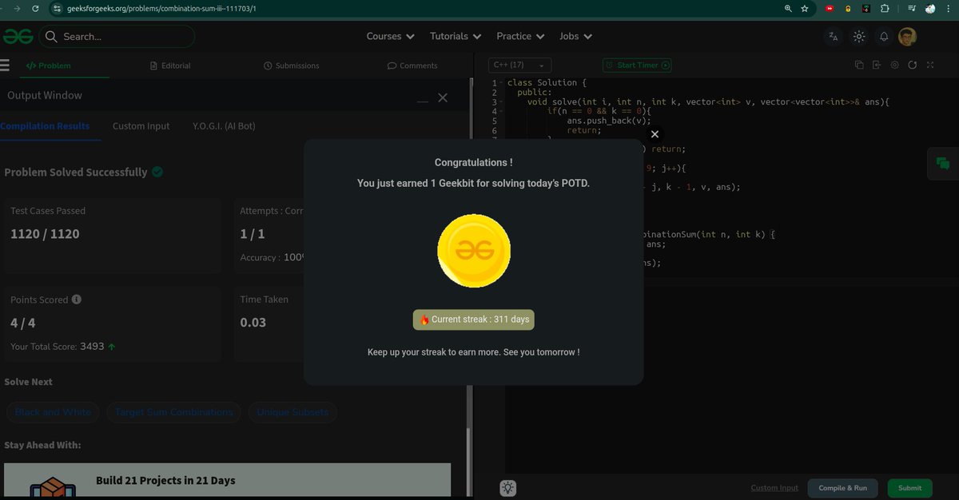
Task: Click the Points Scored info icon
Action: click(77, 300)
